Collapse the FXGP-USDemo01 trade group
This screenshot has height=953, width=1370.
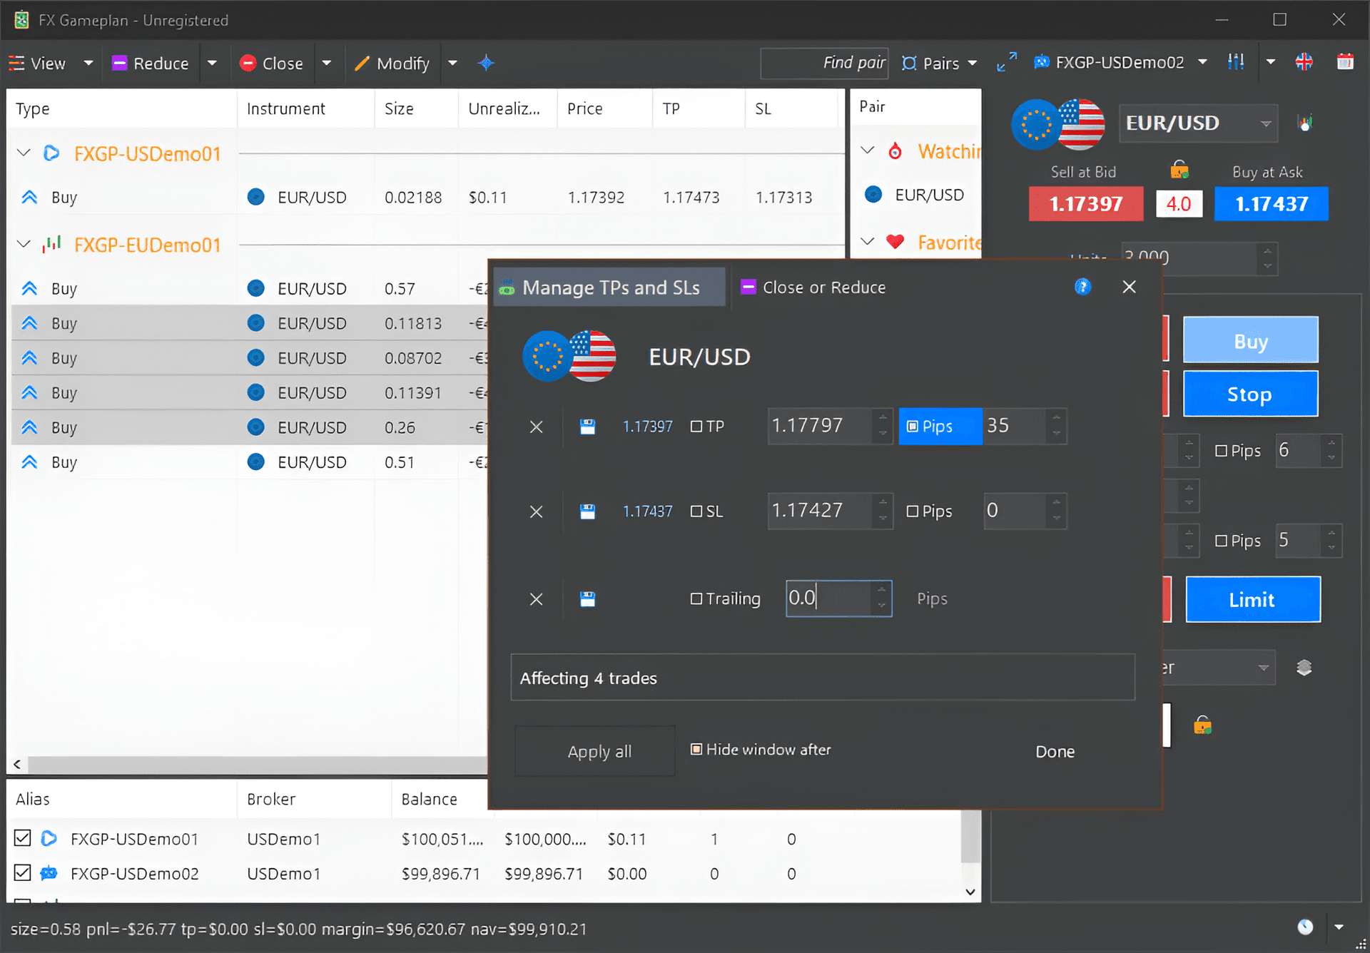pyautogui.click(x=24, y=153)
